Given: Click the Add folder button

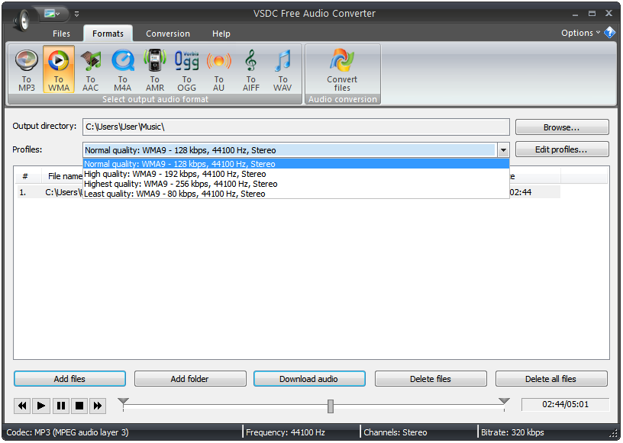Looking at the screenshot, I should click(190, 379).
